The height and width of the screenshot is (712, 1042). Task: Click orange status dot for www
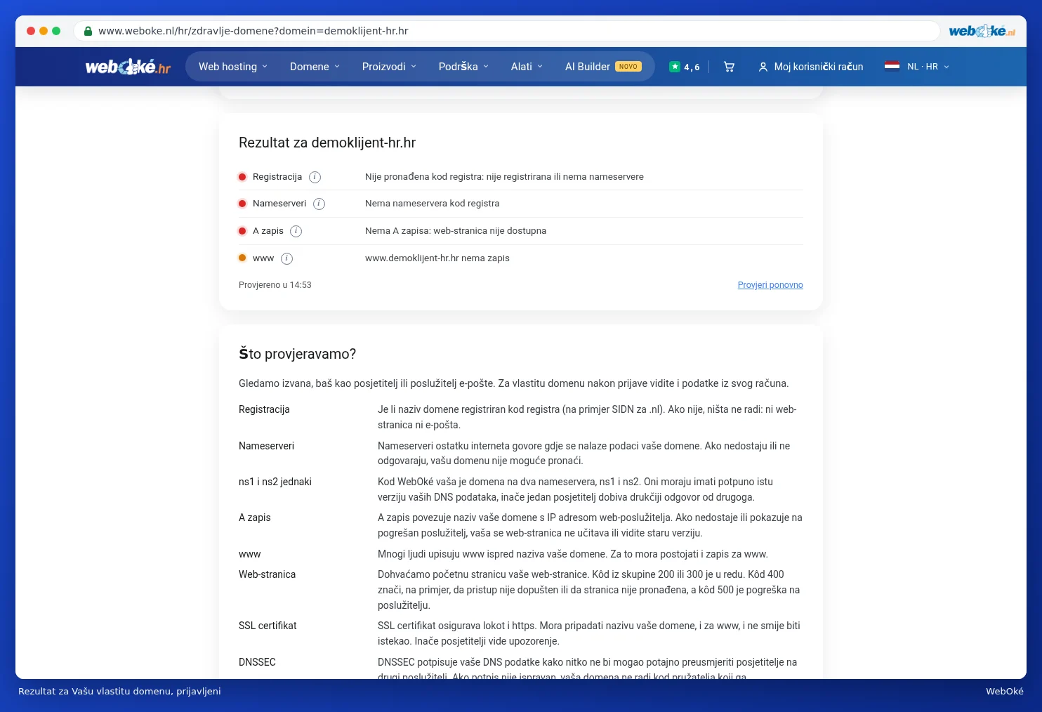[x=242, y=258]
